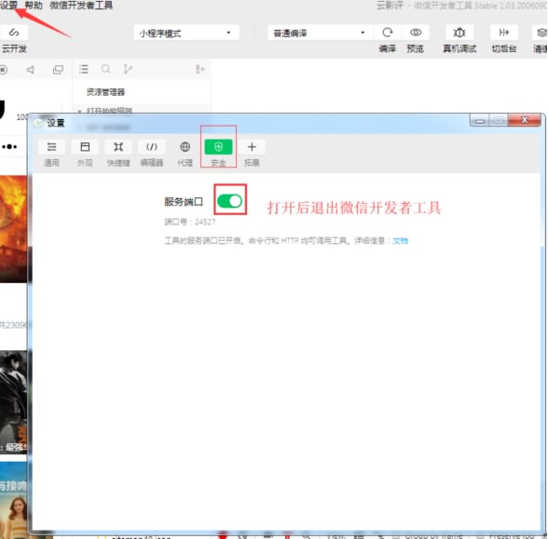Open 真机调试 remote debug bug icon

[x=459, y=33]
